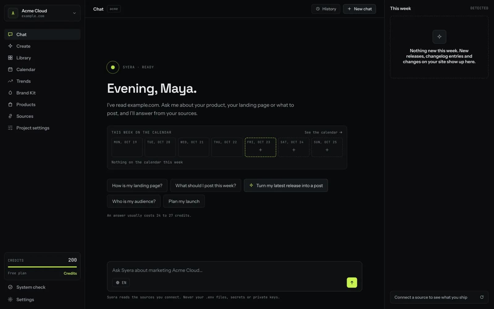Open the Create section in the sidebar

click(42, 46)
